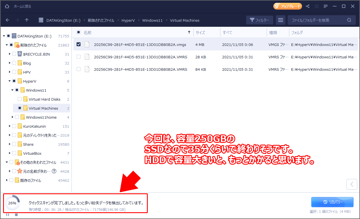
Task: Go to 削除されたファイル breadcrumb
Action: 101,20
